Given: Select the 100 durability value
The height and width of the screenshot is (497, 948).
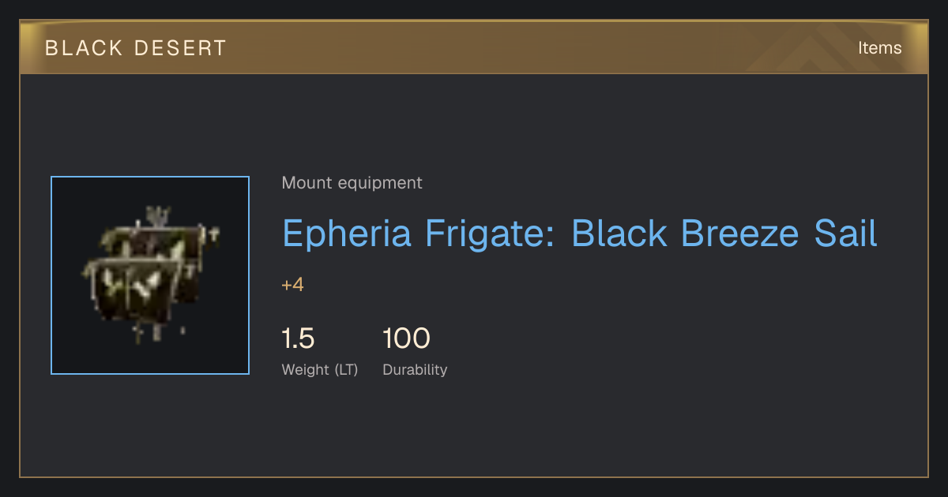Looking at the screenshot, I should [x=406, y=338].
